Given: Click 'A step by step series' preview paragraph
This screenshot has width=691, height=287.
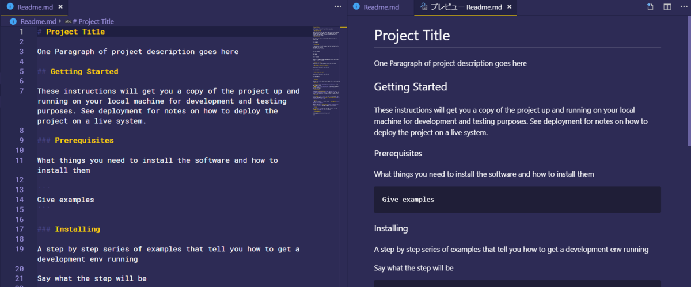Looking at the screenshot, I should pos(511,250).
